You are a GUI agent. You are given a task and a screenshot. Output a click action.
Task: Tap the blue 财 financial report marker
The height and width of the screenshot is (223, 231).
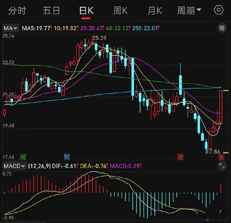pos(67,157)
